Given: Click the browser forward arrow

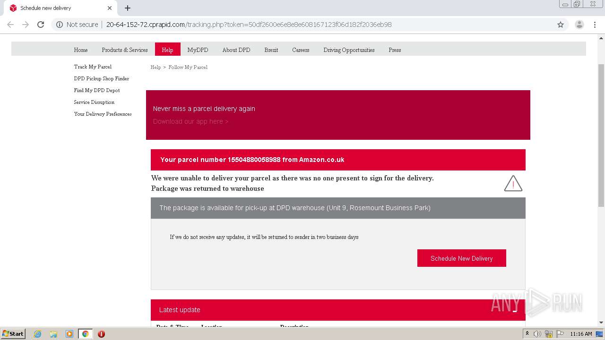Looking at the screenshot, I should [x=26, y=25].
